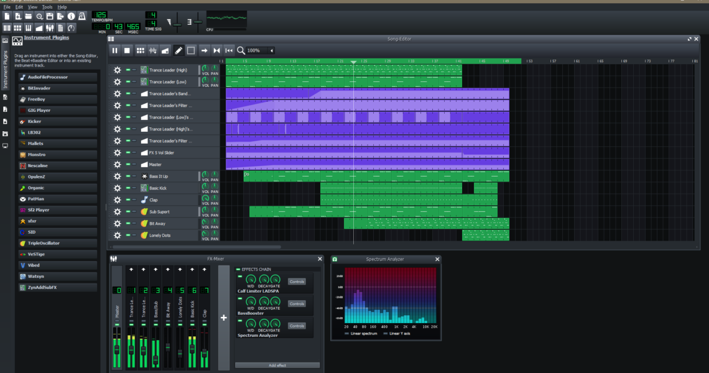
Task: Select the pencil draw mode tool
Action: coord(178,50)
